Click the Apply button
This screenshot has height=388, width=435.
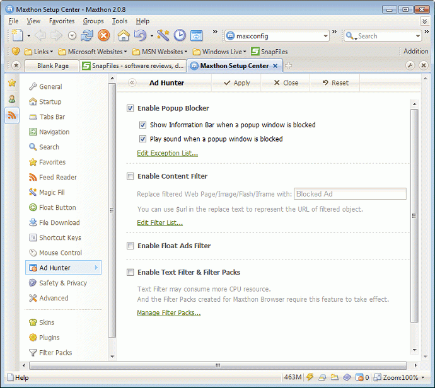[x=237, y=83]
